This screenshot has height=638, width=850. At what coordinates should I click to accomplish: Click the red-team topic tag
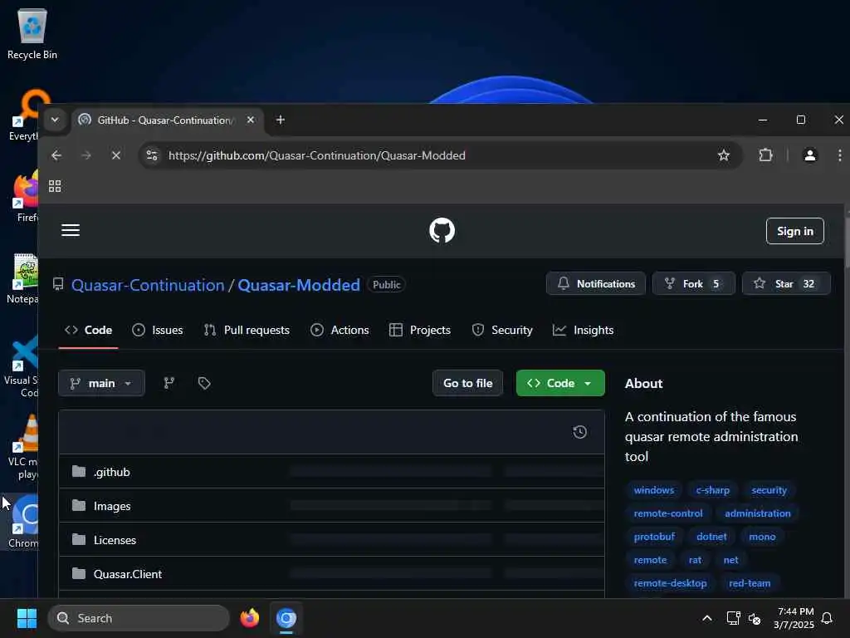pos(750,583)
